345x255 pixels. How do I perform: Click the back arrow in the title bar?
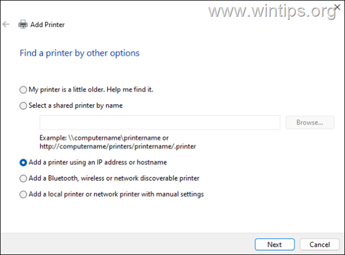[x=6, y=25]
